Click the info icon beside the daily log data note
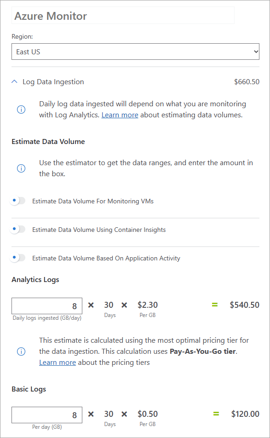Viewport: 270px width, 438px height. point(21,109)
